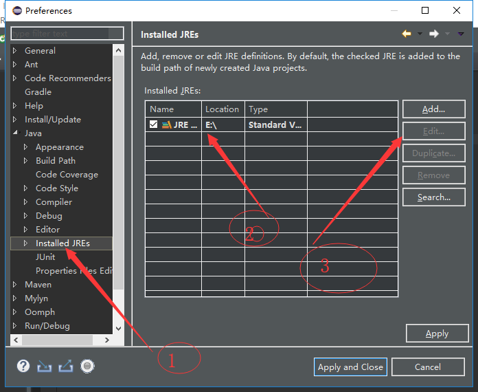478x392 pixels.
Task: Click the Help question mark icon
Action: (x=23, y=366)
